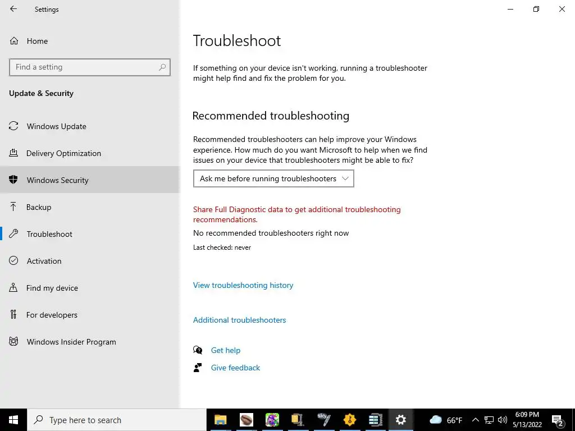Select Find my device in sidebar

[x=52, y=288]
